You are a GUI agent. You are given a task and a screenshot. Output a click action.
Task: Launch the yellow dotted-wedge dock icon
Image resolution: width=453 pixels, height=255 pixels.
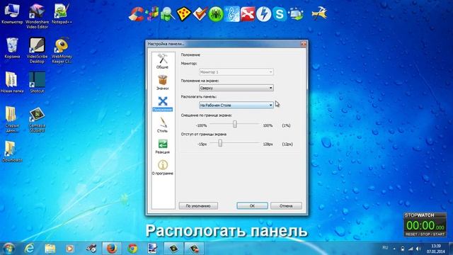tap(184, 14)
